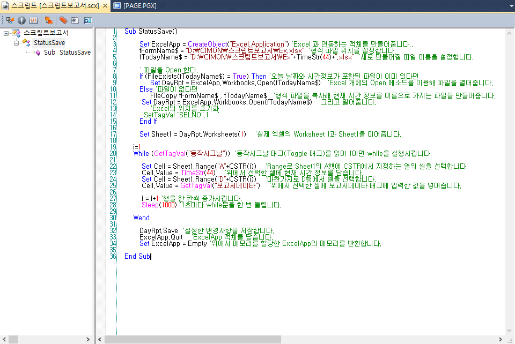515x344 pixels.
Task: Place the cursor at "End Sub" line
Action: tap(137, 257)
